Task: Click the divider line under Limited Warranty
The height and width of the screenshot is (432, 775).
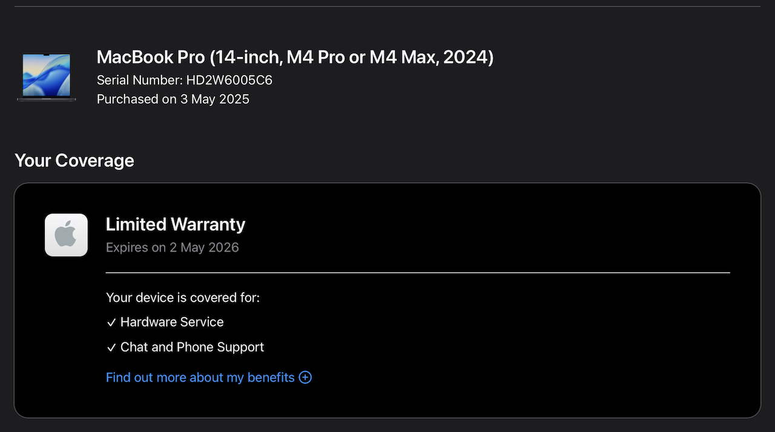Action: coord(418,273)
